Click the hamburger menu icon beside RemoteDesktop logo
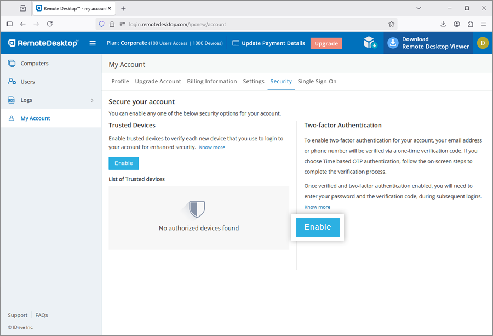The height and width of the screenshot is (336, 493). [x=93, y=43]
